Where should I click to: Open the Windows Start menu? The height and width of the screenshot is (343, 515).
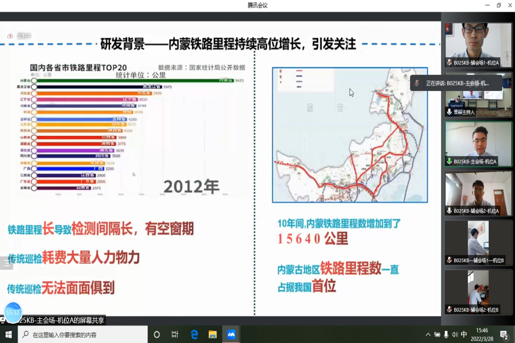coord(9,334)
